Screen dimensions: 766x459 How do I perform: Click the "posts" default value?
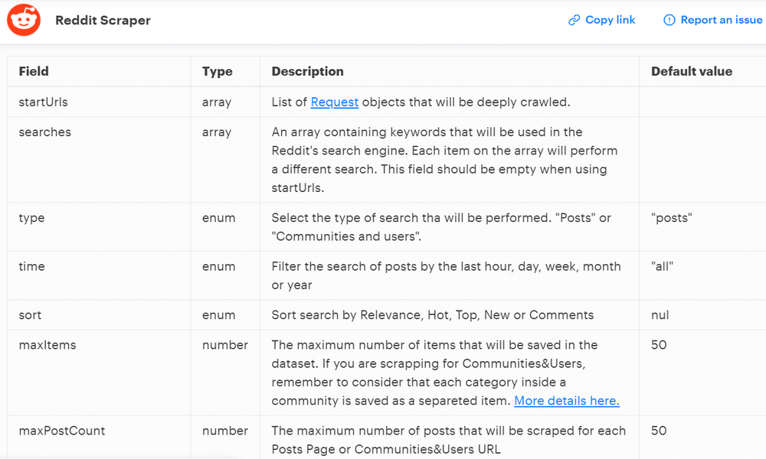pos(672,218)
